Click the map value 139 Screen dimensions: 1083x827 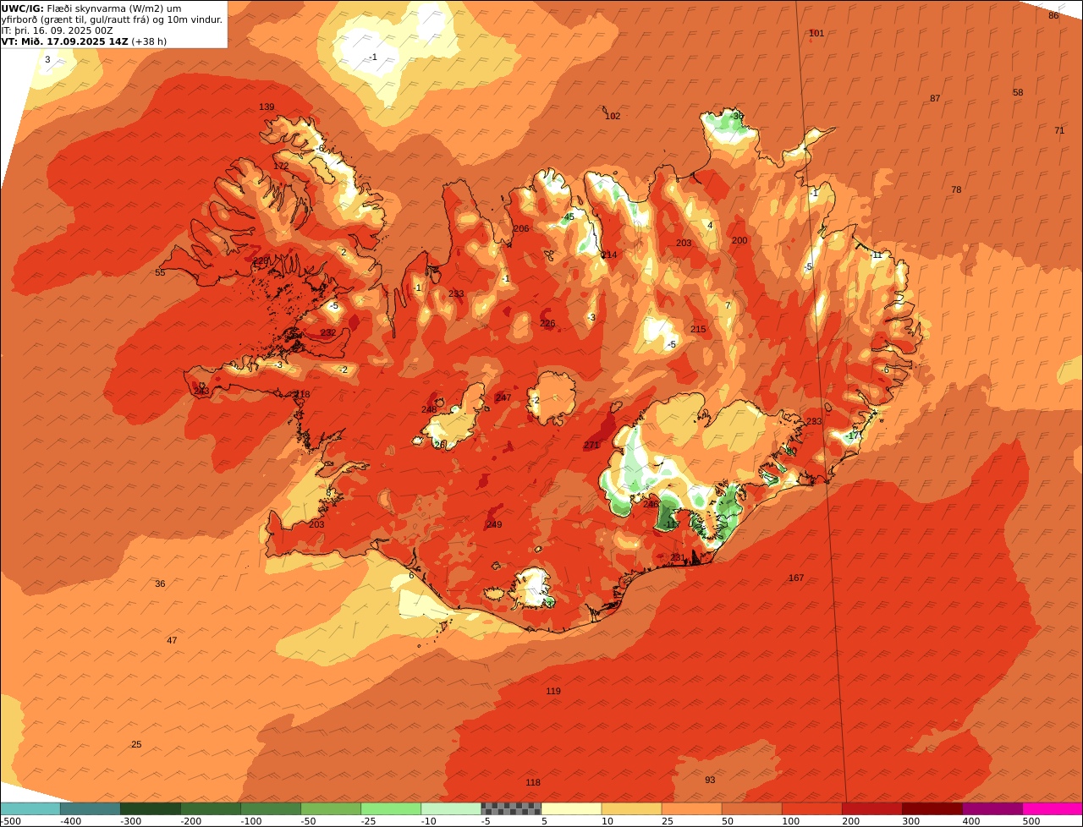click(267, 107)
